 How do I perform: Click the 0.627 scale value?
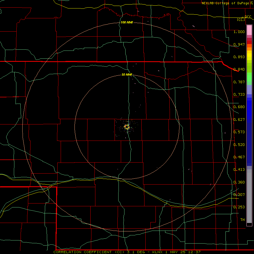pyautogui.click(x=239, y=120)
